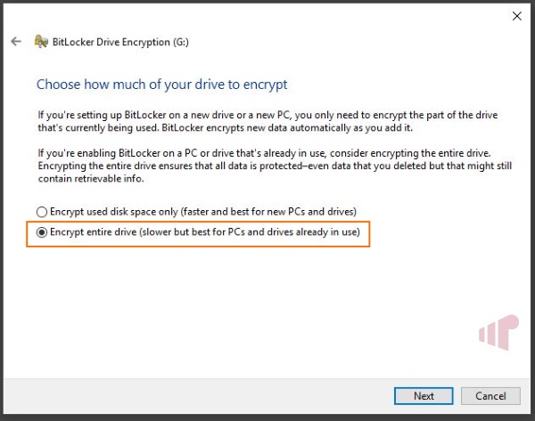Click the "Encrypt used disk space only" label text
535x421 pixels.
[114, 212]
